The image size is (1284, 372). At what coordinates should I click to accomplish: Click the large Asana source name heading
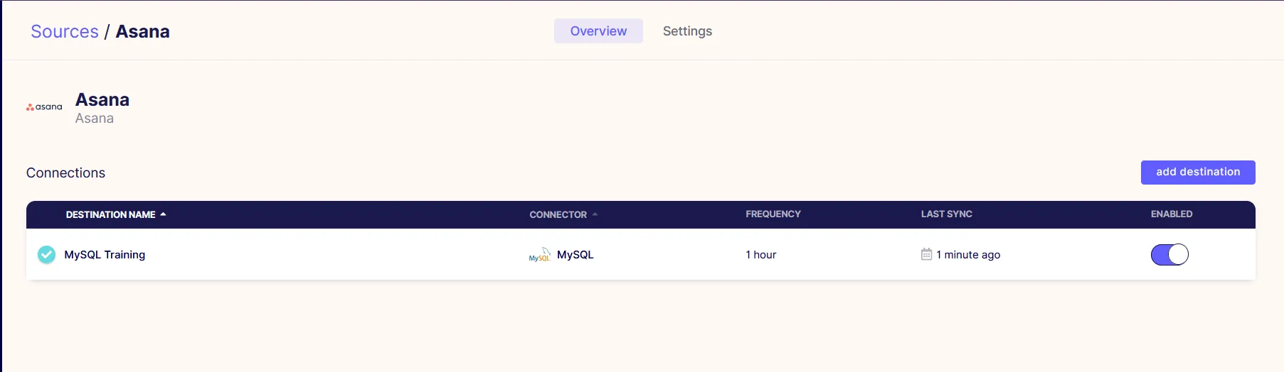(102, 99)
